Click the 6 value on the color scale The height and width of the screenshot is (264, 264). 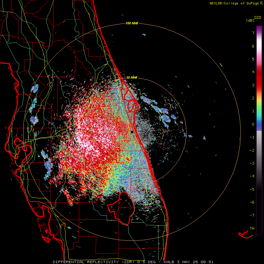click(x=253, y=46)
